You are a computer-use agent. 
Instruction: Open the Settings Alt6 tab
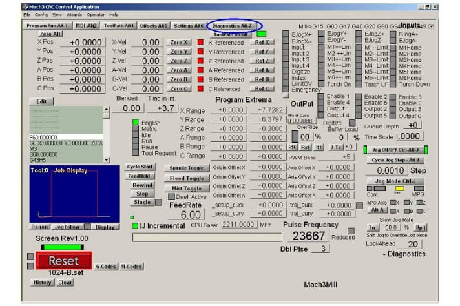click(189, 26)
